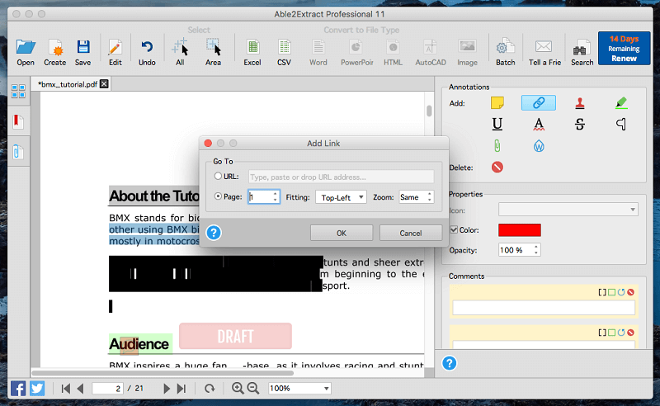Switch to Edit mode
This screenshot has width=660, height=406.
[x=115, y=47]
